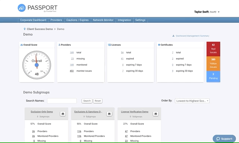Click the 451 monitor issues count
Image resolution: width=239 pixels, height=143 pixels.
tap(72, 71)
